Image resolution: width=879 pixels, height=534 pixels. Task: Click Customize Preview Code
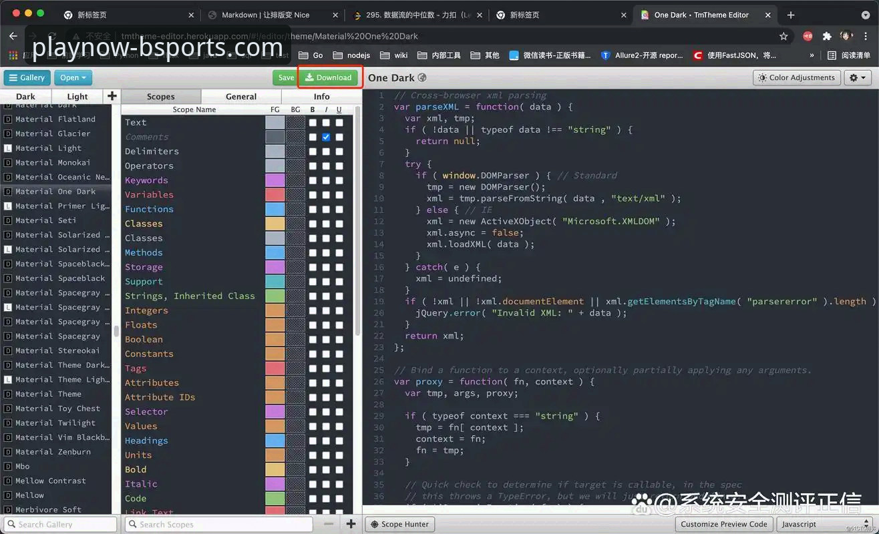pyautogui.click(x=723, y=524)
